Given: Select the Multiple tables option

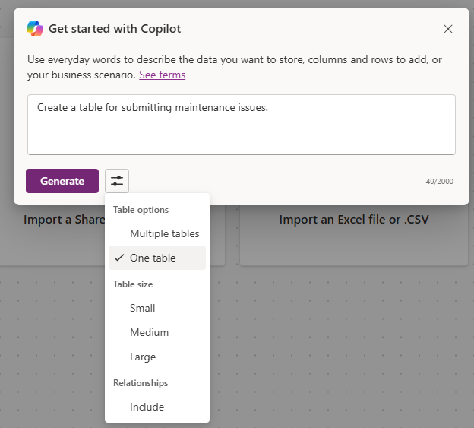Looking at the screenshot, I should (157, 233).
